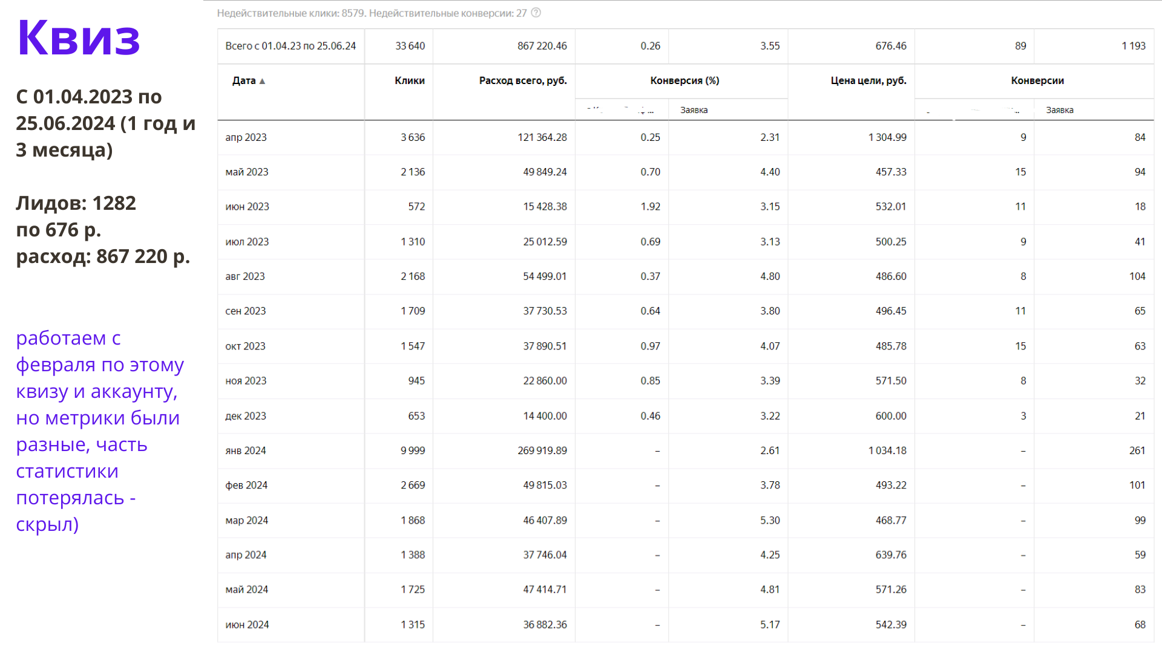The width and height of the screenshot is (1162, 653).
Task: Sort table by Клики column header
Action: (x=409, y=80)
